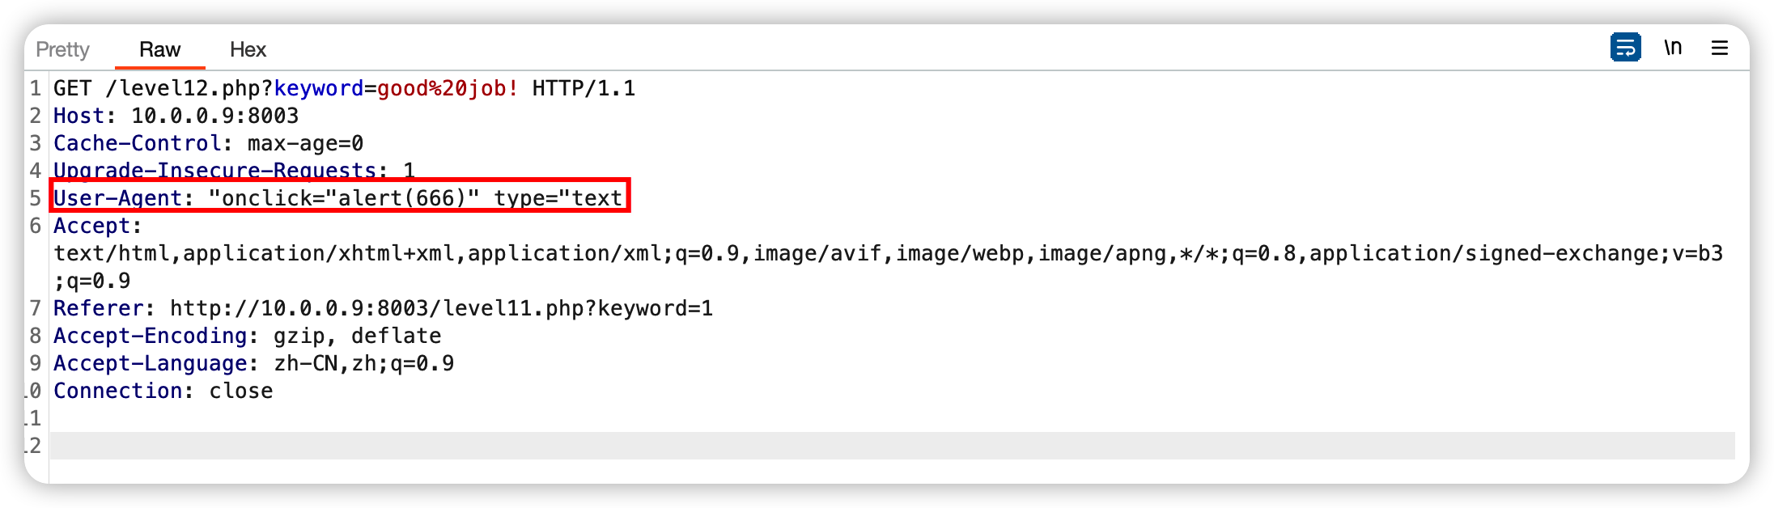The image size is (1774, 508).
Task: Click the keyword parameter in the request URL
Action: click(318, 88)
